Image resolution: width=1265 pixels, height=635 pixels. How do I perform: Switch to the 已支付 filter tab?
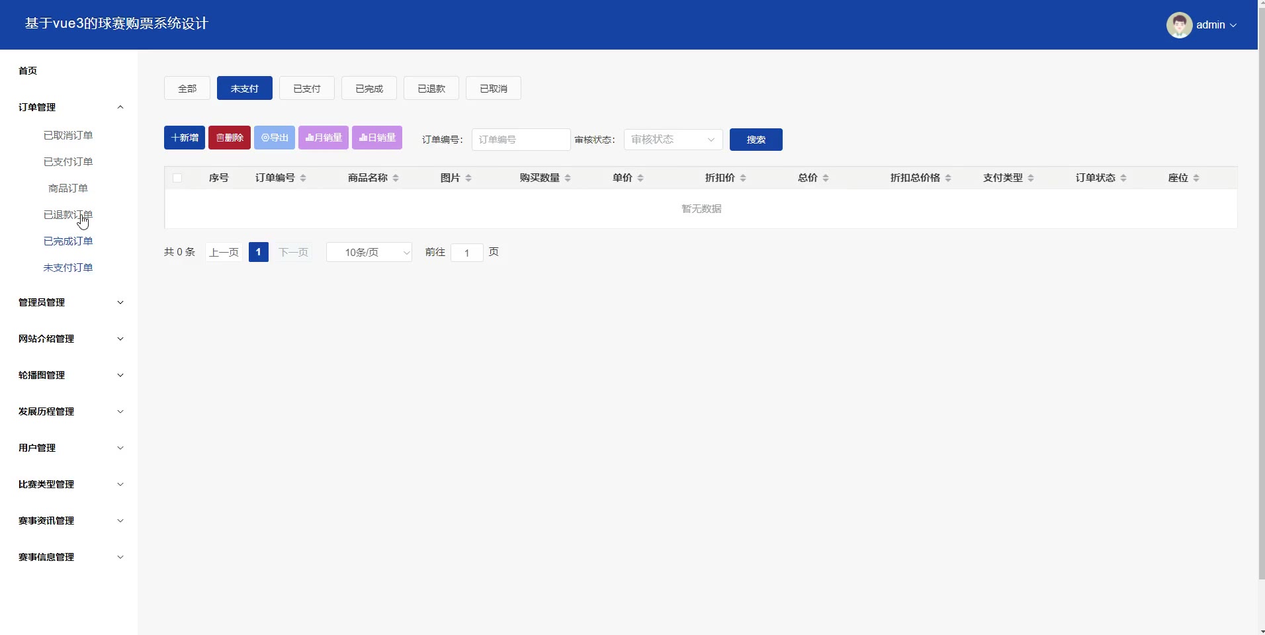tap(307, 89)
